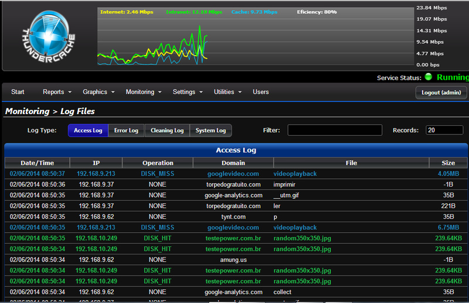Click the Size column header
Screen dimensions: 469x303
click(x=448, y=163)
